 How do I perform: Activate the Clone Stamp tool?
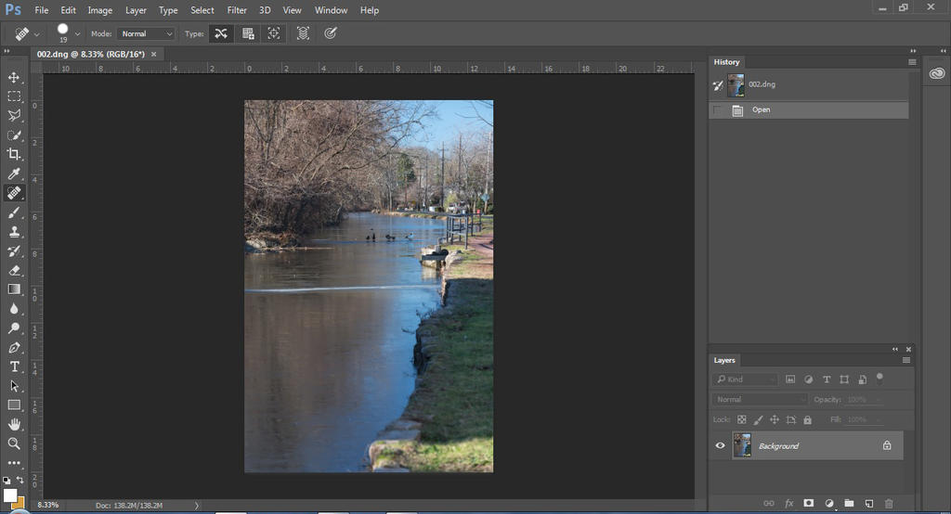tap(14, 232)
